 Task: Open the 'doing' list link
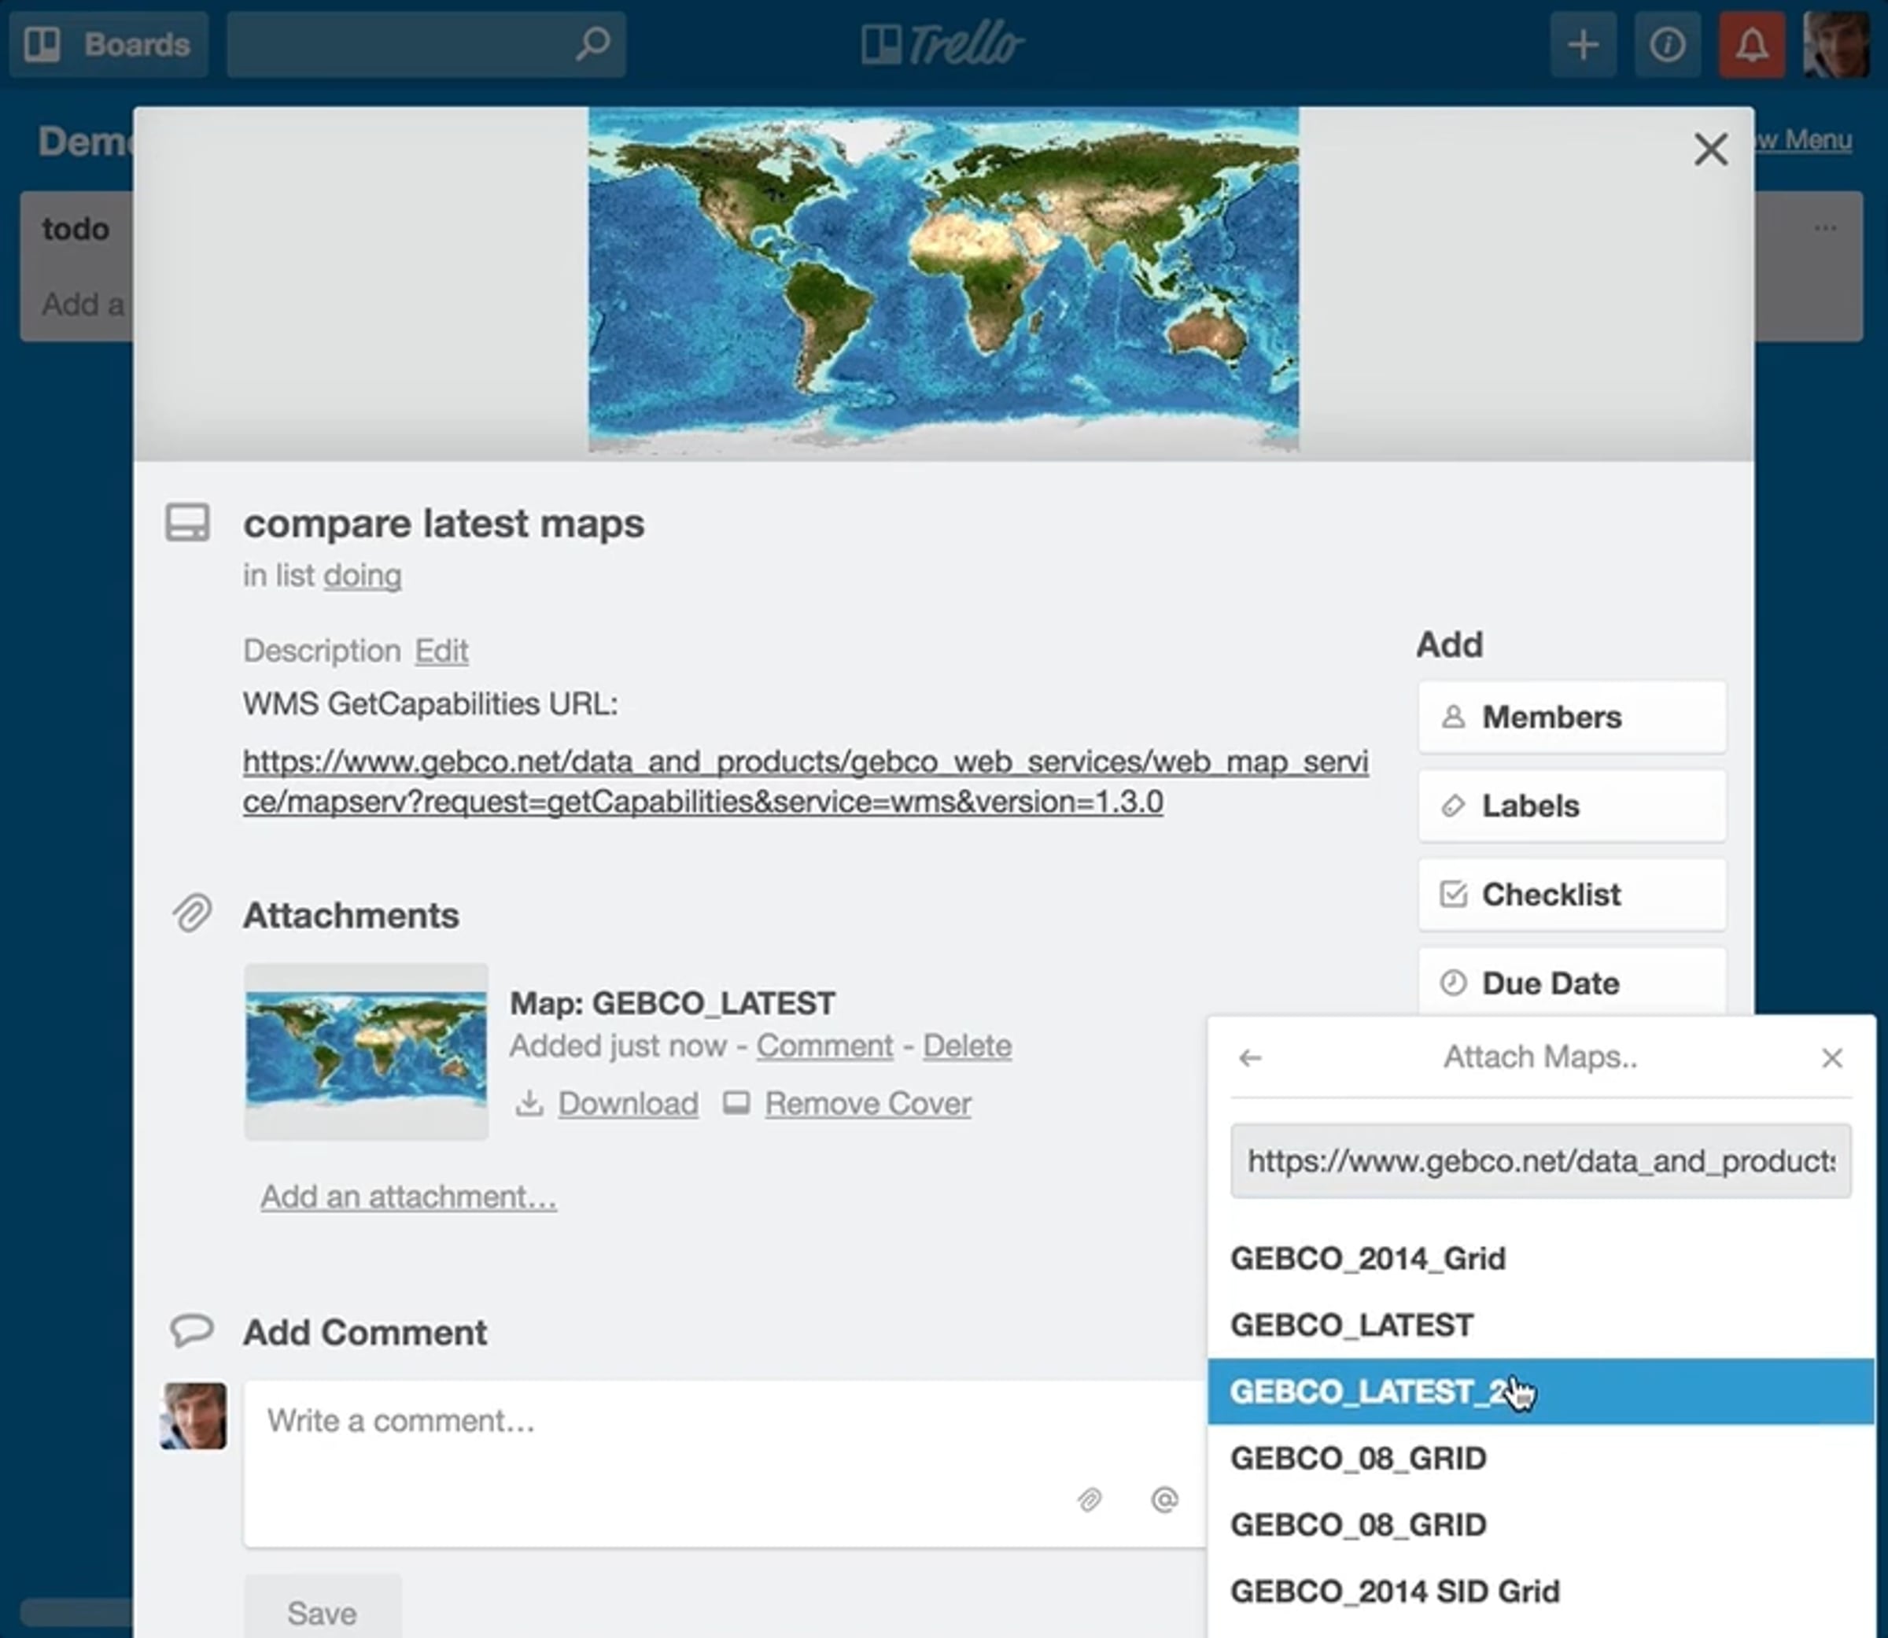[362, 576]
